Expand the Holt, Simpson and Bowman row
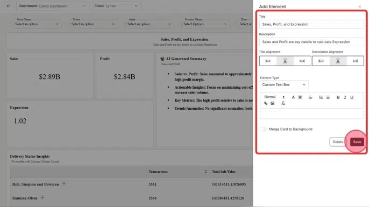This screenshot has height=207, width=370. click(63, 184)
